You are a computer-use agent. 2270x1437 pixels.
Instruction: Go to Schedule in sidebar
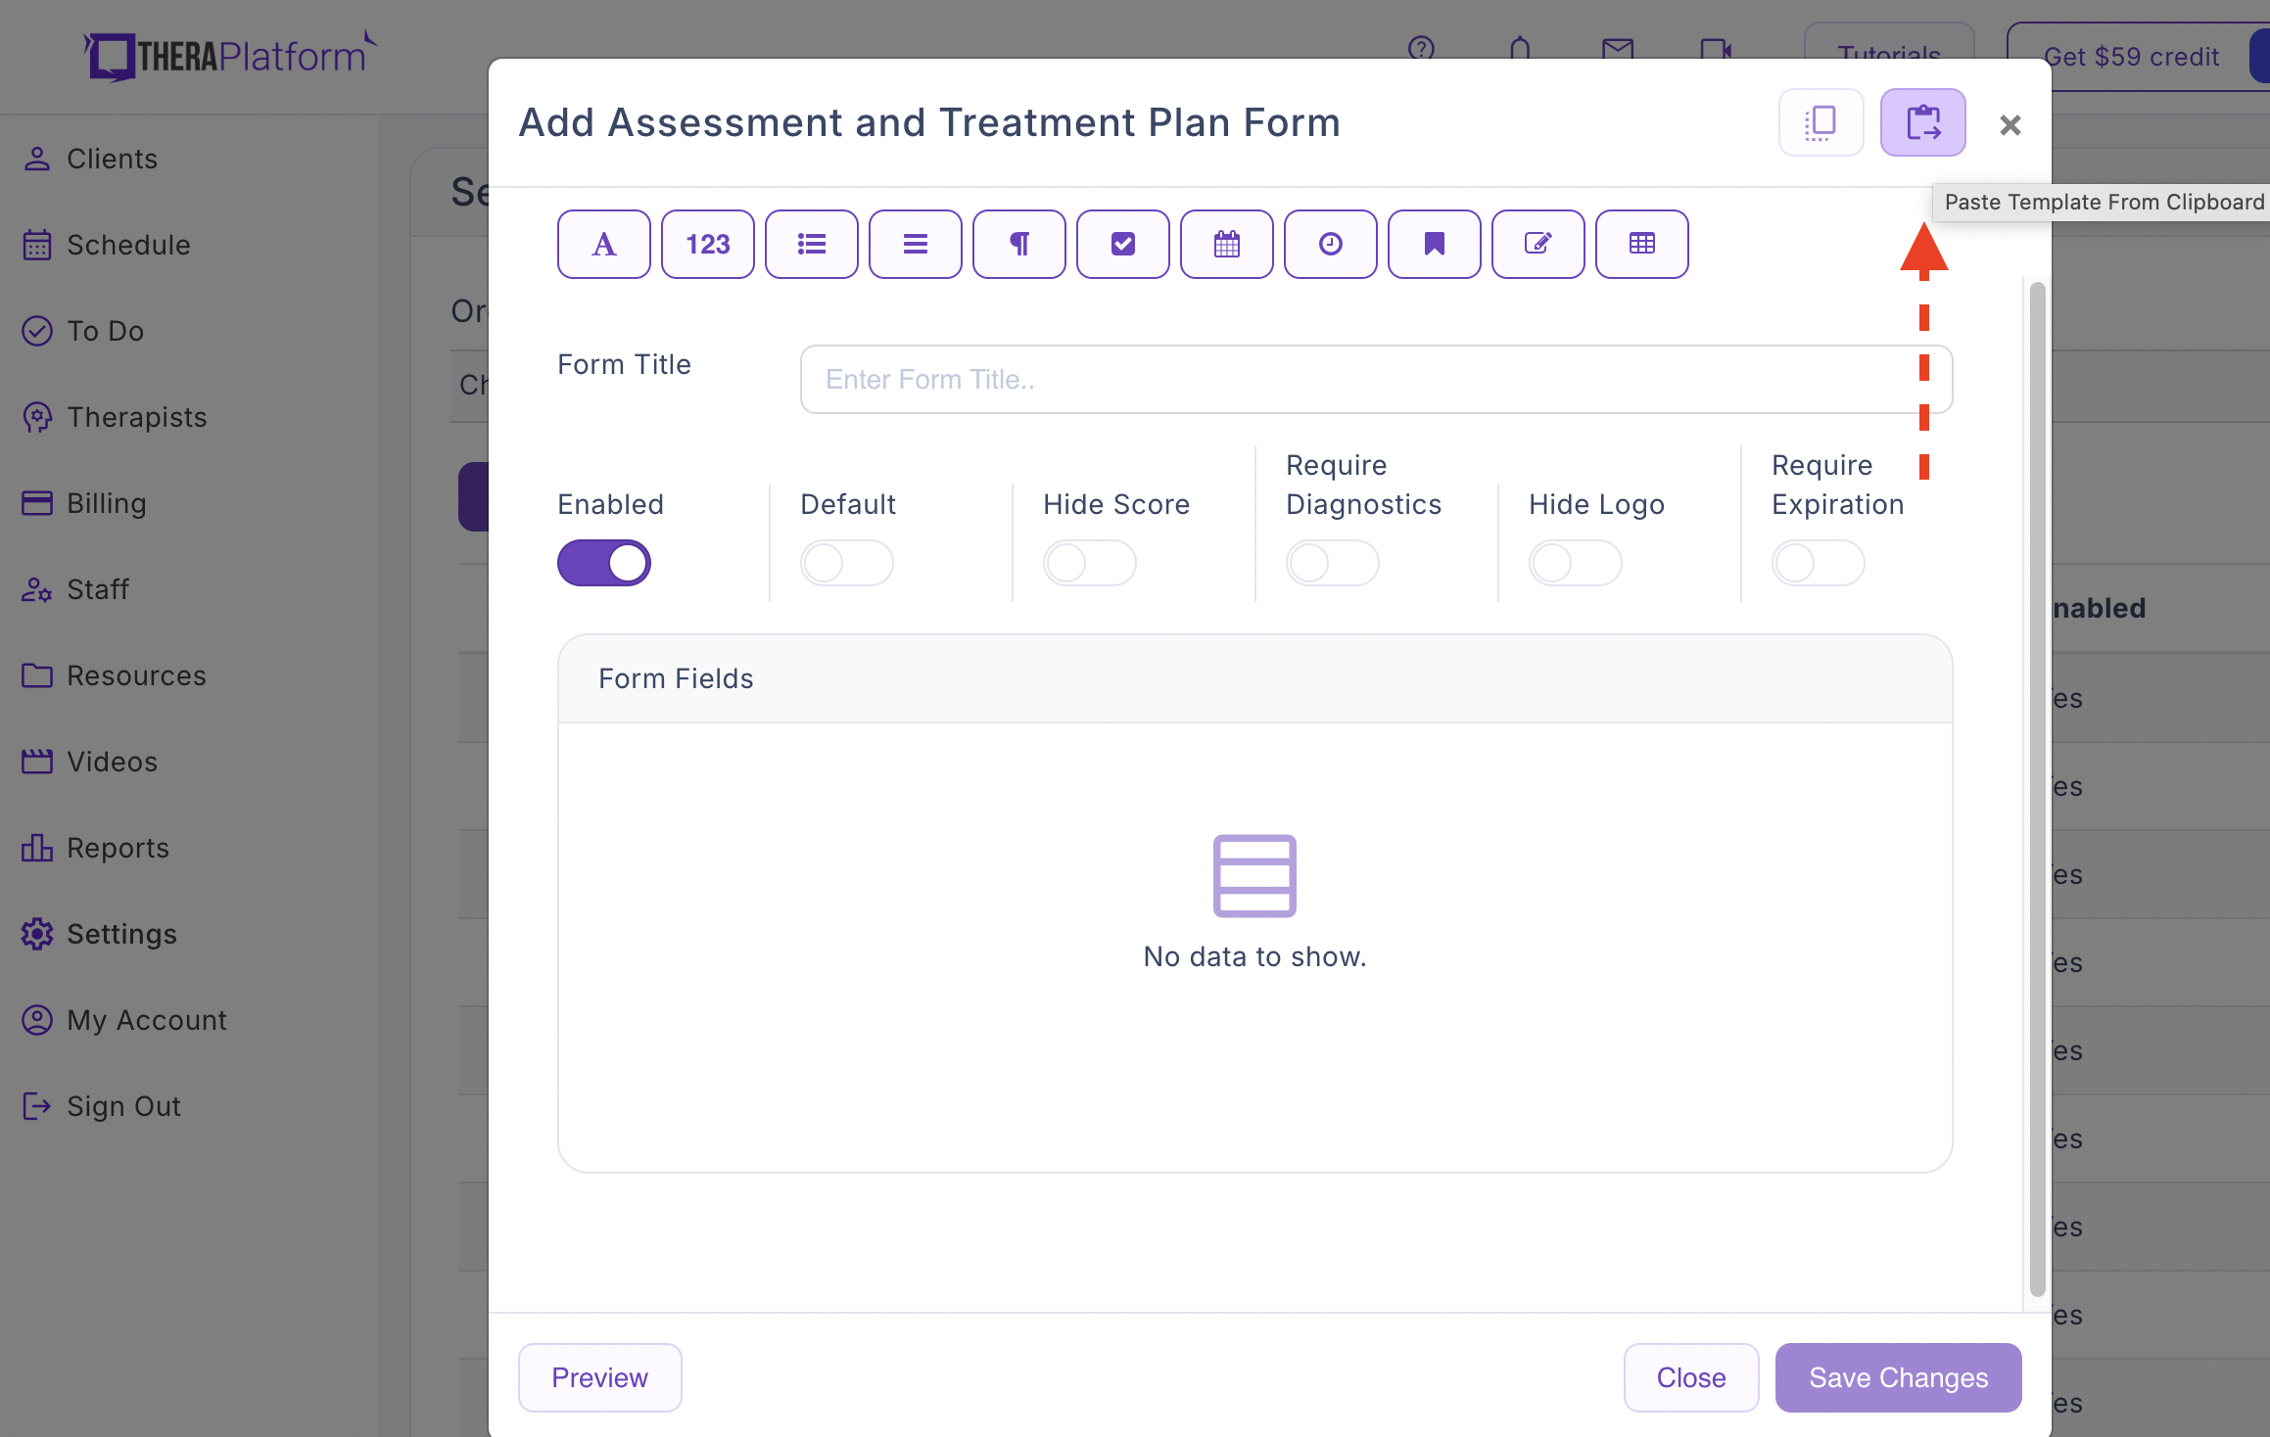click(x=107, y=245)
